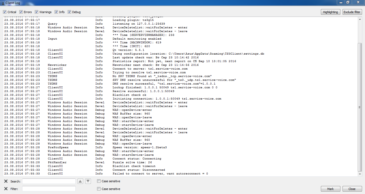Toggle the Errors checkbox
Screen dimensions: 365x194
(x=21, y=12)
